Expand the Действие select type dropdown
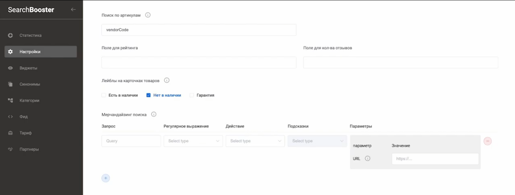The width and height of the screenshot is (515, 195). pyautogui.click(x=255, y=141)
